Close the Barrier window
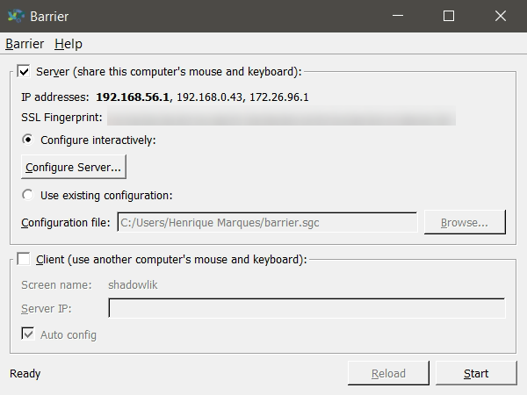Screen dimensions: 527x395 coord(501,16)
